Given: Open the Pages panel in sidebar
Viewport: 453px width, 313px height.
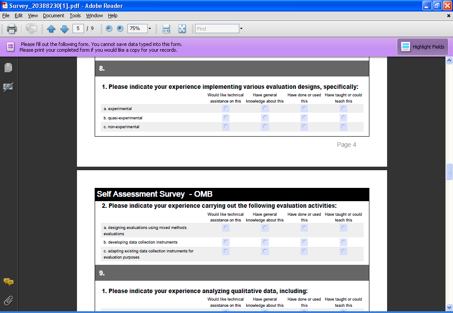Looking at the screenshot, I should tap(8, 68).
